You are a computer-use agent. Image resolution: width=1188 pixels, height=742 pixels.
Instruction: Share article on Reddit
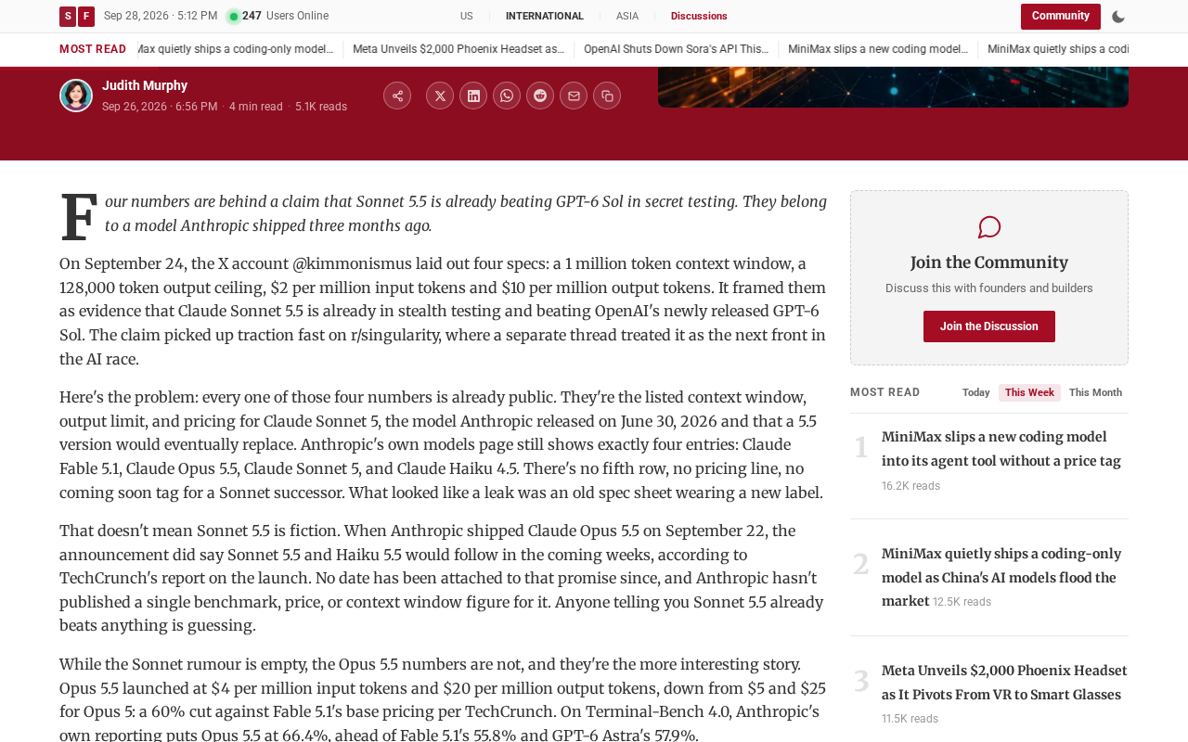click(x=540, y=96)
